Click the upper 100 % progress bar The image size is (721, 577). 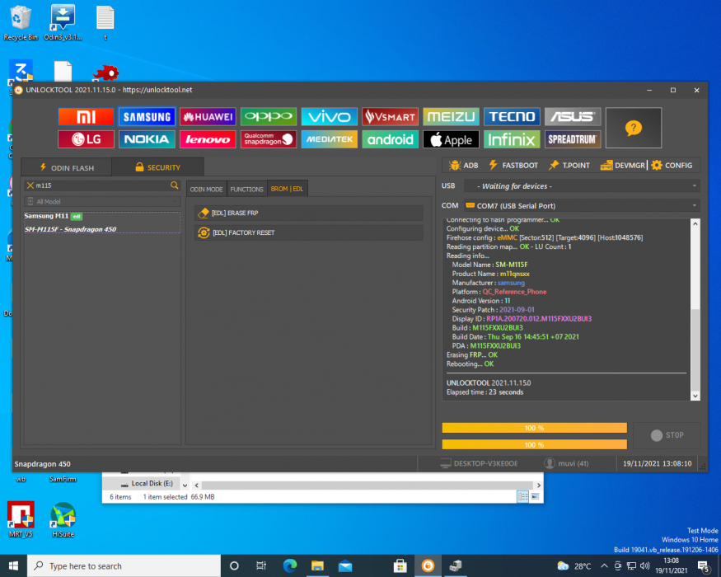534,428
